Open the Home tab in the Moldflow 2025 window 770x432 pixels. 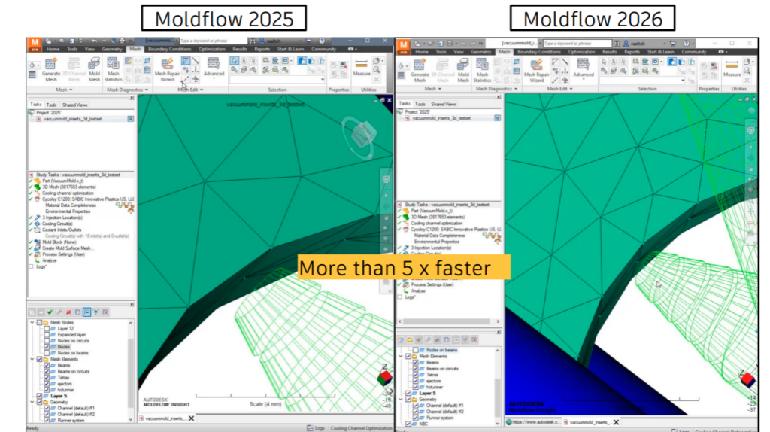[x=53, y=49]
